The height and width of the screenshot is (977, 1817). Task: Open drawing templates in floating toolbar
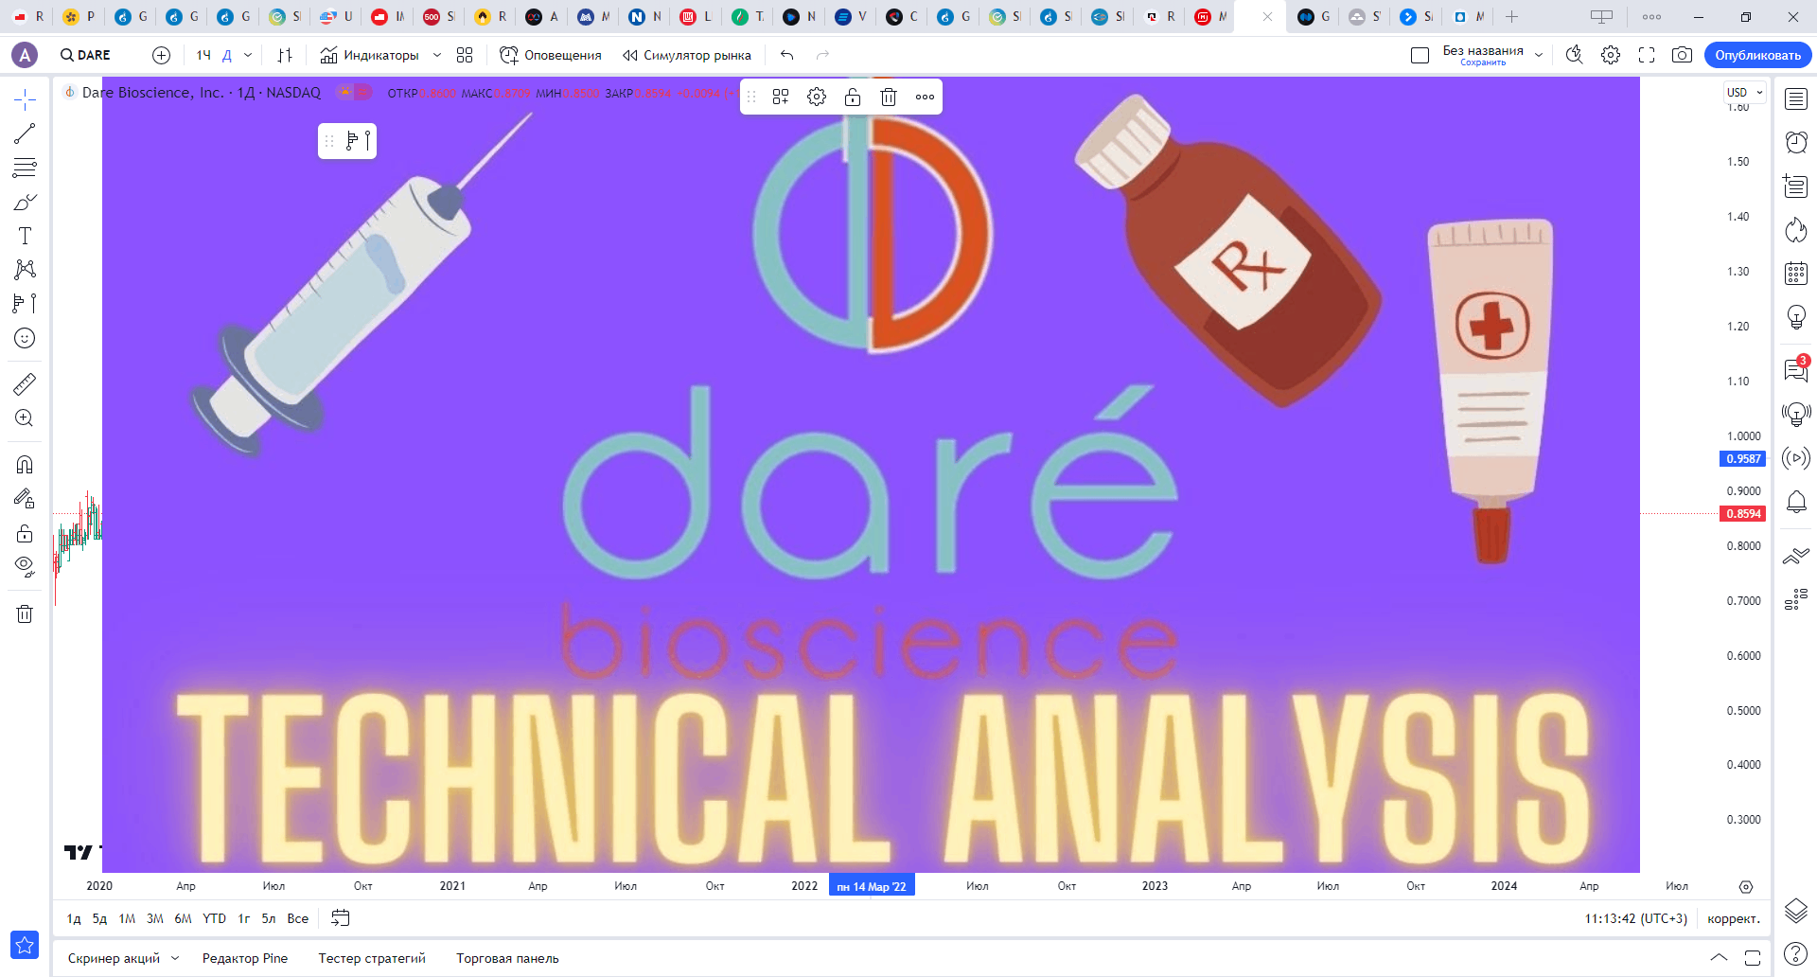781,97
